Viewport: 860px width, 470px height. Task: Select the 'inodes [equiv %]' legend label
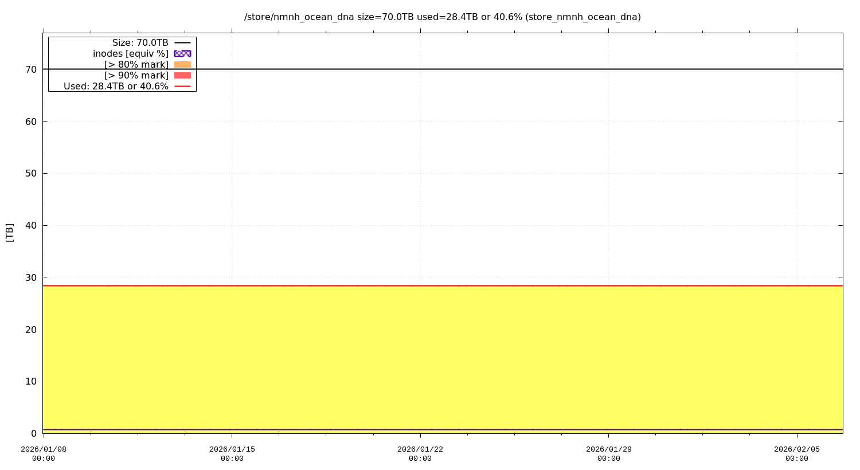tap(131, 54)
